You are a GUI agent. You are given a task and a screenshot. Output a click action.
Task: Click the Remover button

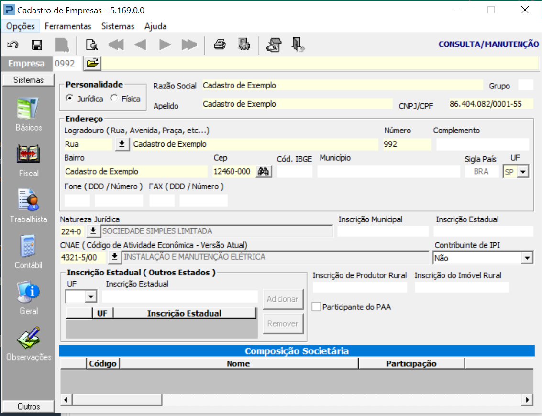(x=283, y=324)
